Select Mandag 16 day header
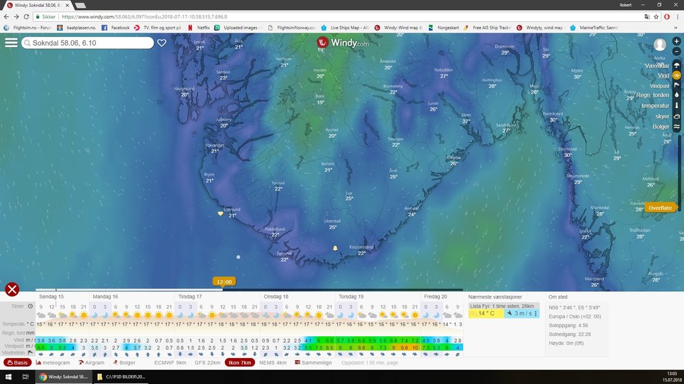The height and width of the screenshot is (384, 684). click(x=105, y=297)
